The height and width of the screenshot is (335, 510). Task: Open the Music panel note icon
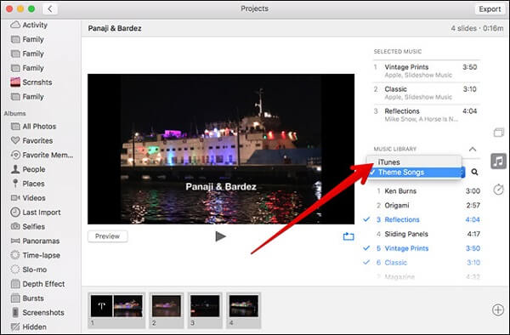point(498,161)
